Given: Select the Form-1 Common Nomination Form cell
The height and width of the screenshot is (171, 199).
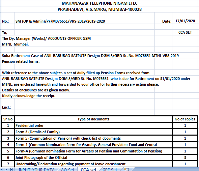Looking at the screenshot, I should pos(93,145).
